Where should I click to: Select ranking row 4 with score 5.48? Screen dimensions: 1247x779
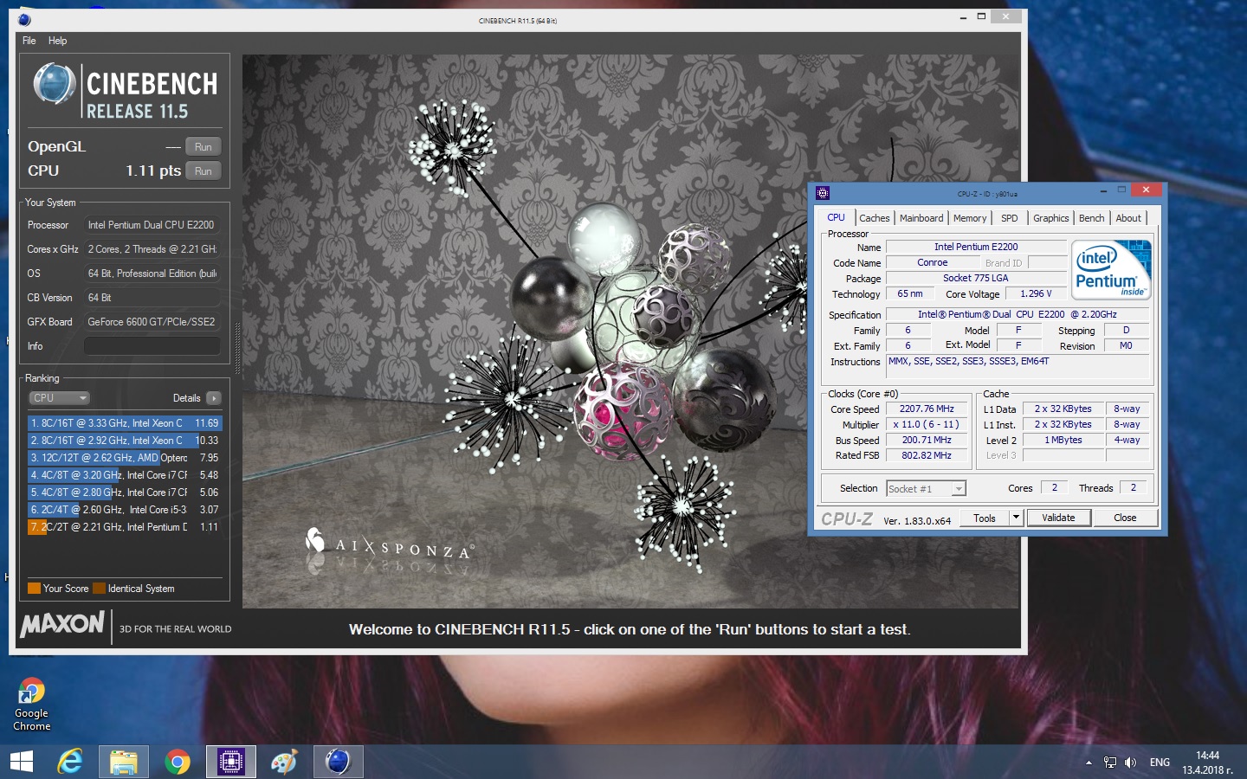coord(125,475)
